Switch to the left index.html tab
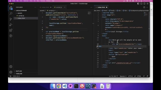161x90 pixels. tap(45, 7)
